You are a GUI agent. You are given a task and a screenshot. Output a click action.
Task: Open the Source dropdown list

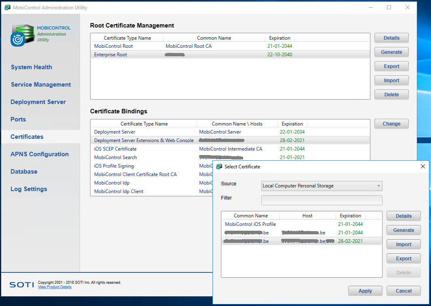pyautogui.click(x=322, y=186)
